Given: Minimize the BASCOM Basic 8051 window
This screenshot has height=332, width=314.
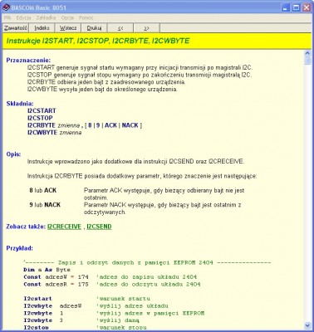Looking at the screenshot, I should click(286, 7).
